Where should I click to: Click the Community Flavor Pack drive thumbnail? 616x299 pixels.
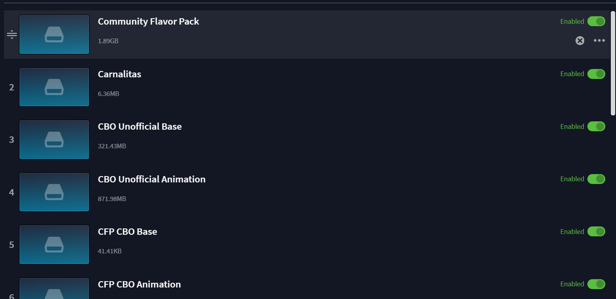coord(54,34)
